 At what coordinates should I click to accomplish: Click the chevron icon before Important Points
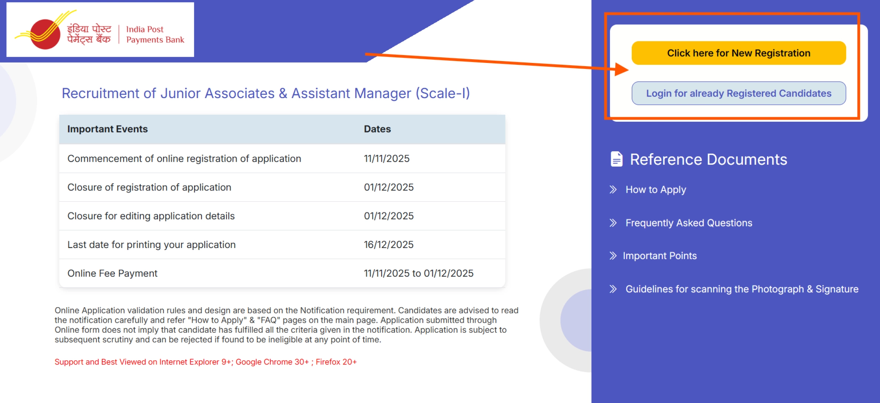point(612,256)
